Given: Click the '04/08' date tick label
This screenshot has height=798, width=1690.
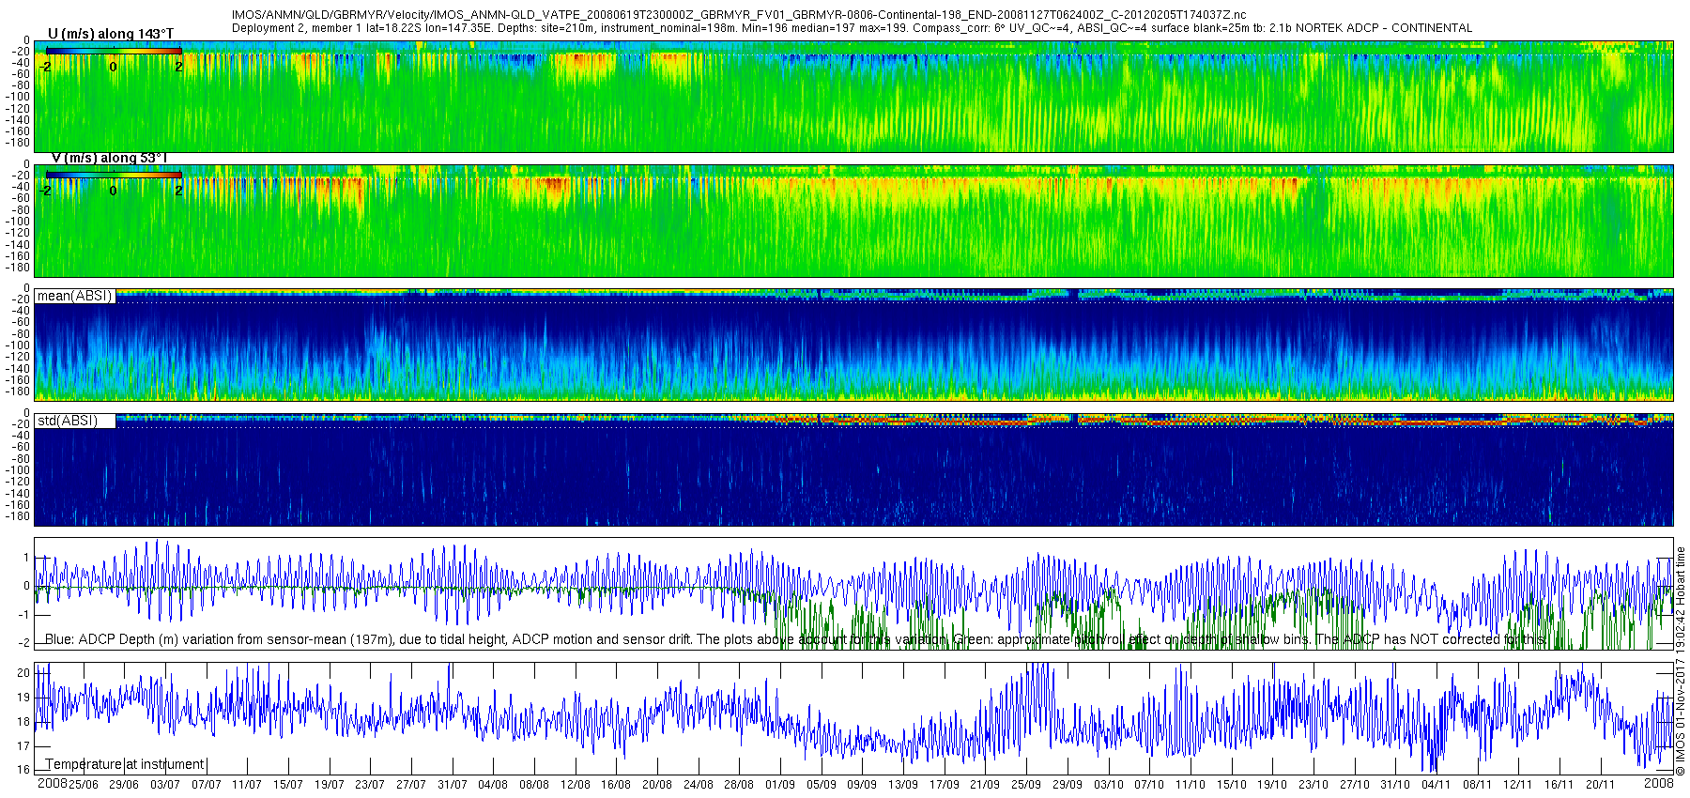Looking at the screenshot, I should (493, 784).
